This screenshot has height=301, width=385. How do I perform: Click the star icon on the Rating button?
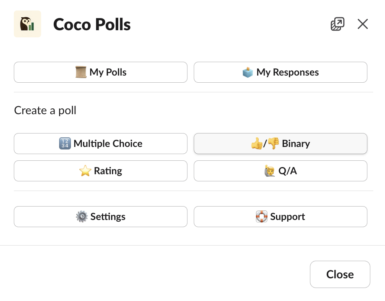pos(85,170)
